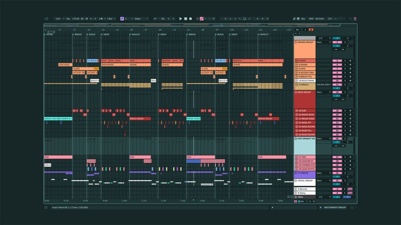401x225 pixels.
Task: Collapse the INSTURMENT GR fold button
Action: point(296,139)
